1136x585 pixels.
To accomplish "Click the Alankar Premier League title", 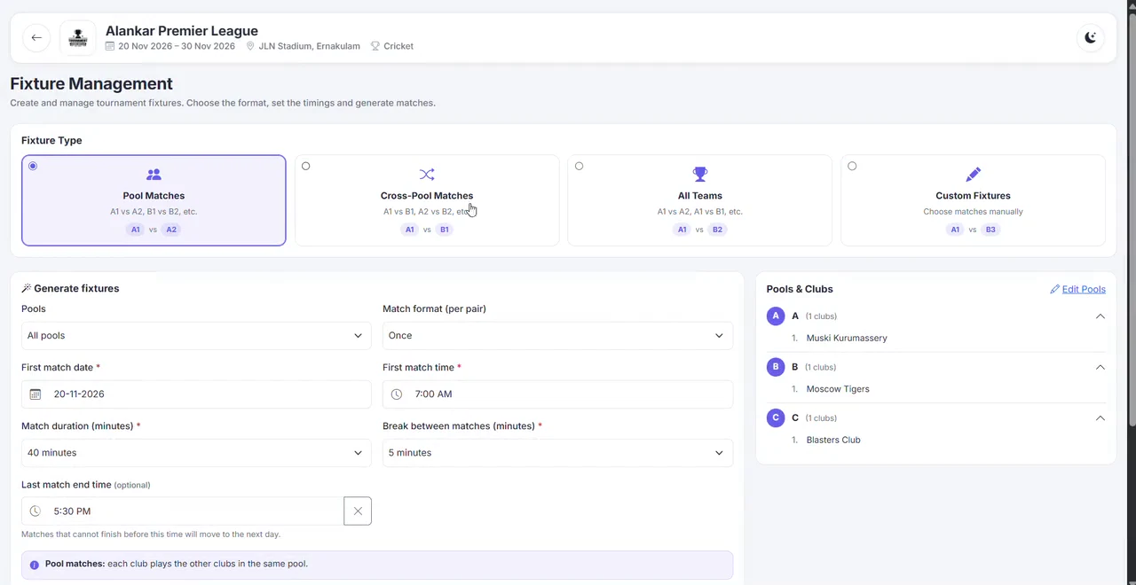I will coord(182,31).
